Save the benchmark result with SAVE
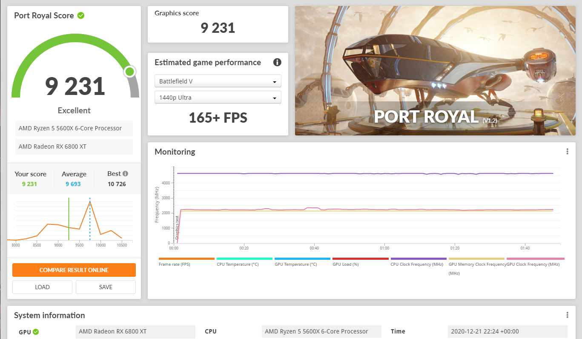The width and height of the screenshot is (582, 339). (x=105, y=287)
